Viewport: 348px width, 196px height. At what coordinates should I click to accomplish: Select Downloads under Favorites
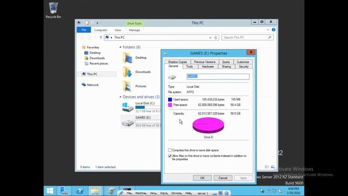pos(97,58)
